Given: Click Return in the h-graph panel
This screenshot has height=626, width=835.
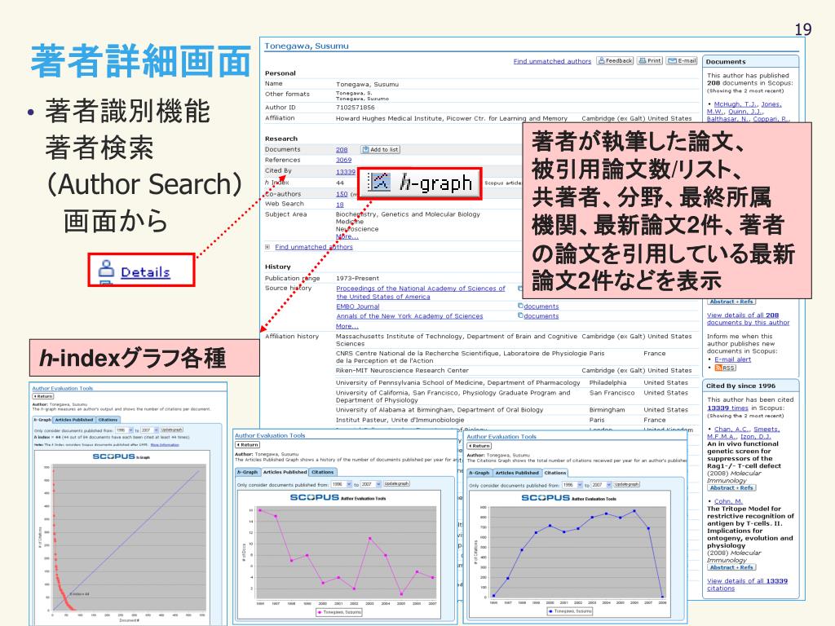Looking at the screenshot, I should (x=43, y=396).
